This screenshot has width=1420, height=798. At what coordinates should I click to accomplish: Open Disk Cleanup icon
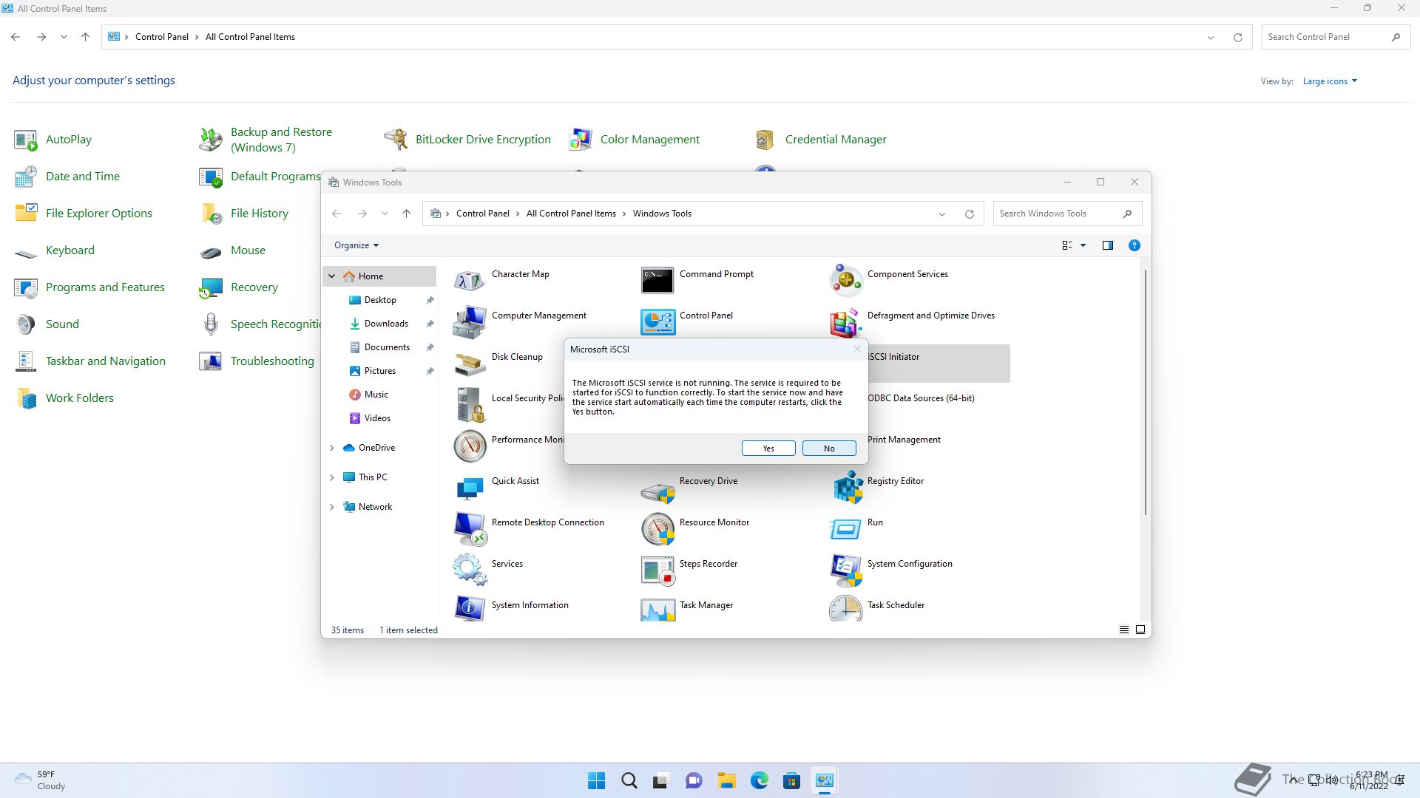pyautogui.click(x=470, y=364)
